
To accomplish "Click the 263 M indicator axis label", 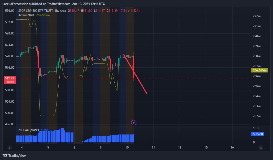I will [x=257, y=106].
